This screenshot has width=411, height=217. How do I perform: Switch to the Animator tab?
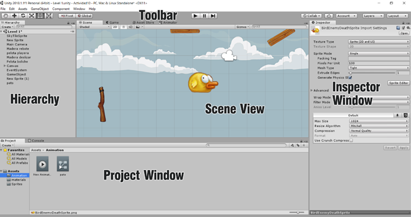(168, 23)
